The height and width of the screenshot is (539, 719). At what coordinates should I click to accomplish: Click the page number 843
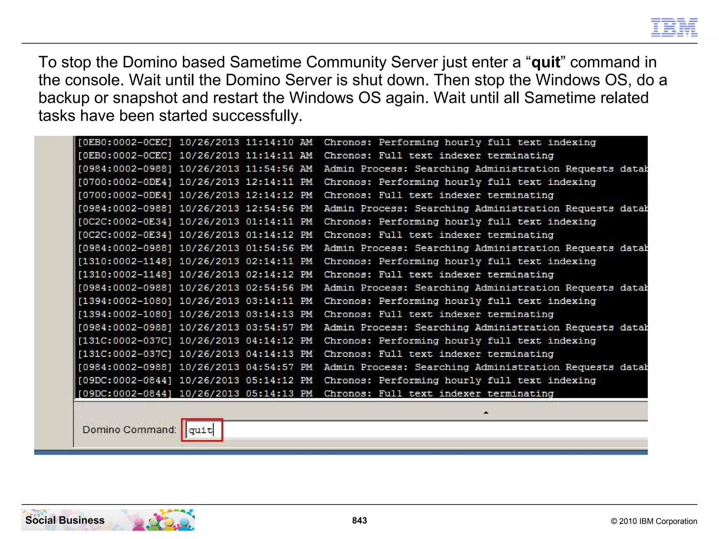click(x=359, y=520)
